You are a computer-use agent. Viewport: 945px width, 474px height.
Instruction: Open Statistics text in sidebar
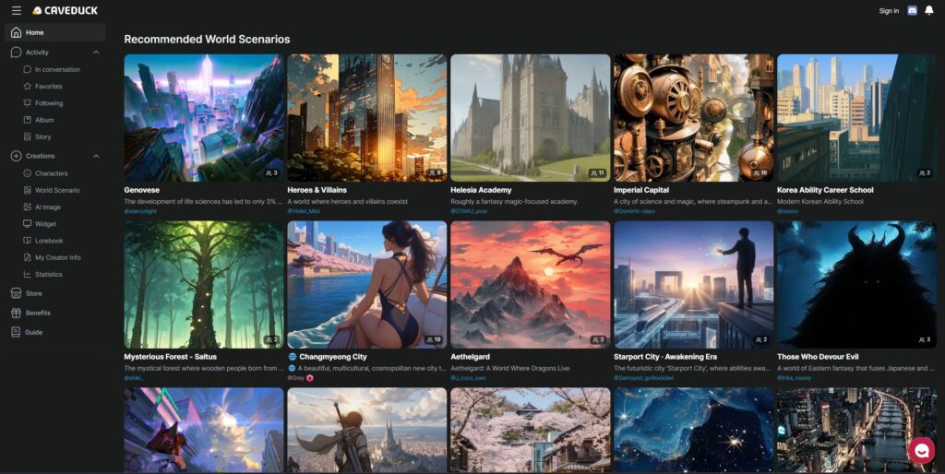(48, 274)
